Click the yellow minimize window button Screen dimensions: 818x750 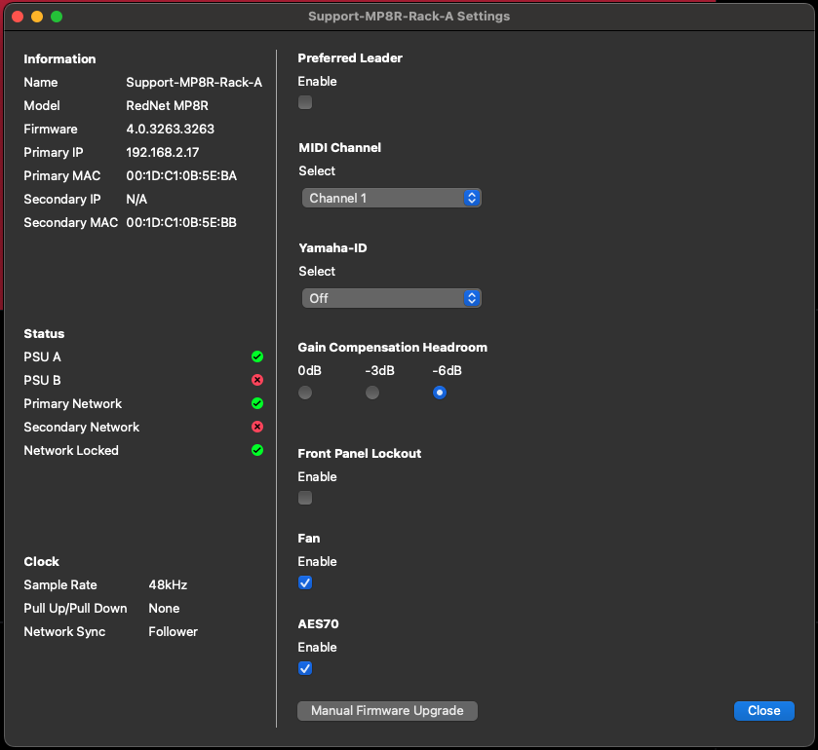coord(37,17)
